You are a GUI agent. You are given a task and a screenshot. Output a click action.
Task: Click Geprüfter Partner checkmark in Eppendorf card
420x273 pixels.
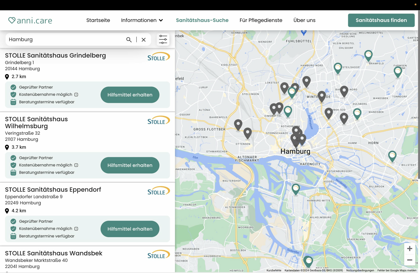(x=13, y=221)
